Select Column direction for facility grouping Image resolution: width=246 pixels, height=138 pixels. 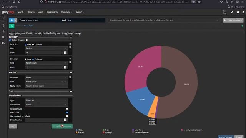point(33,44)
